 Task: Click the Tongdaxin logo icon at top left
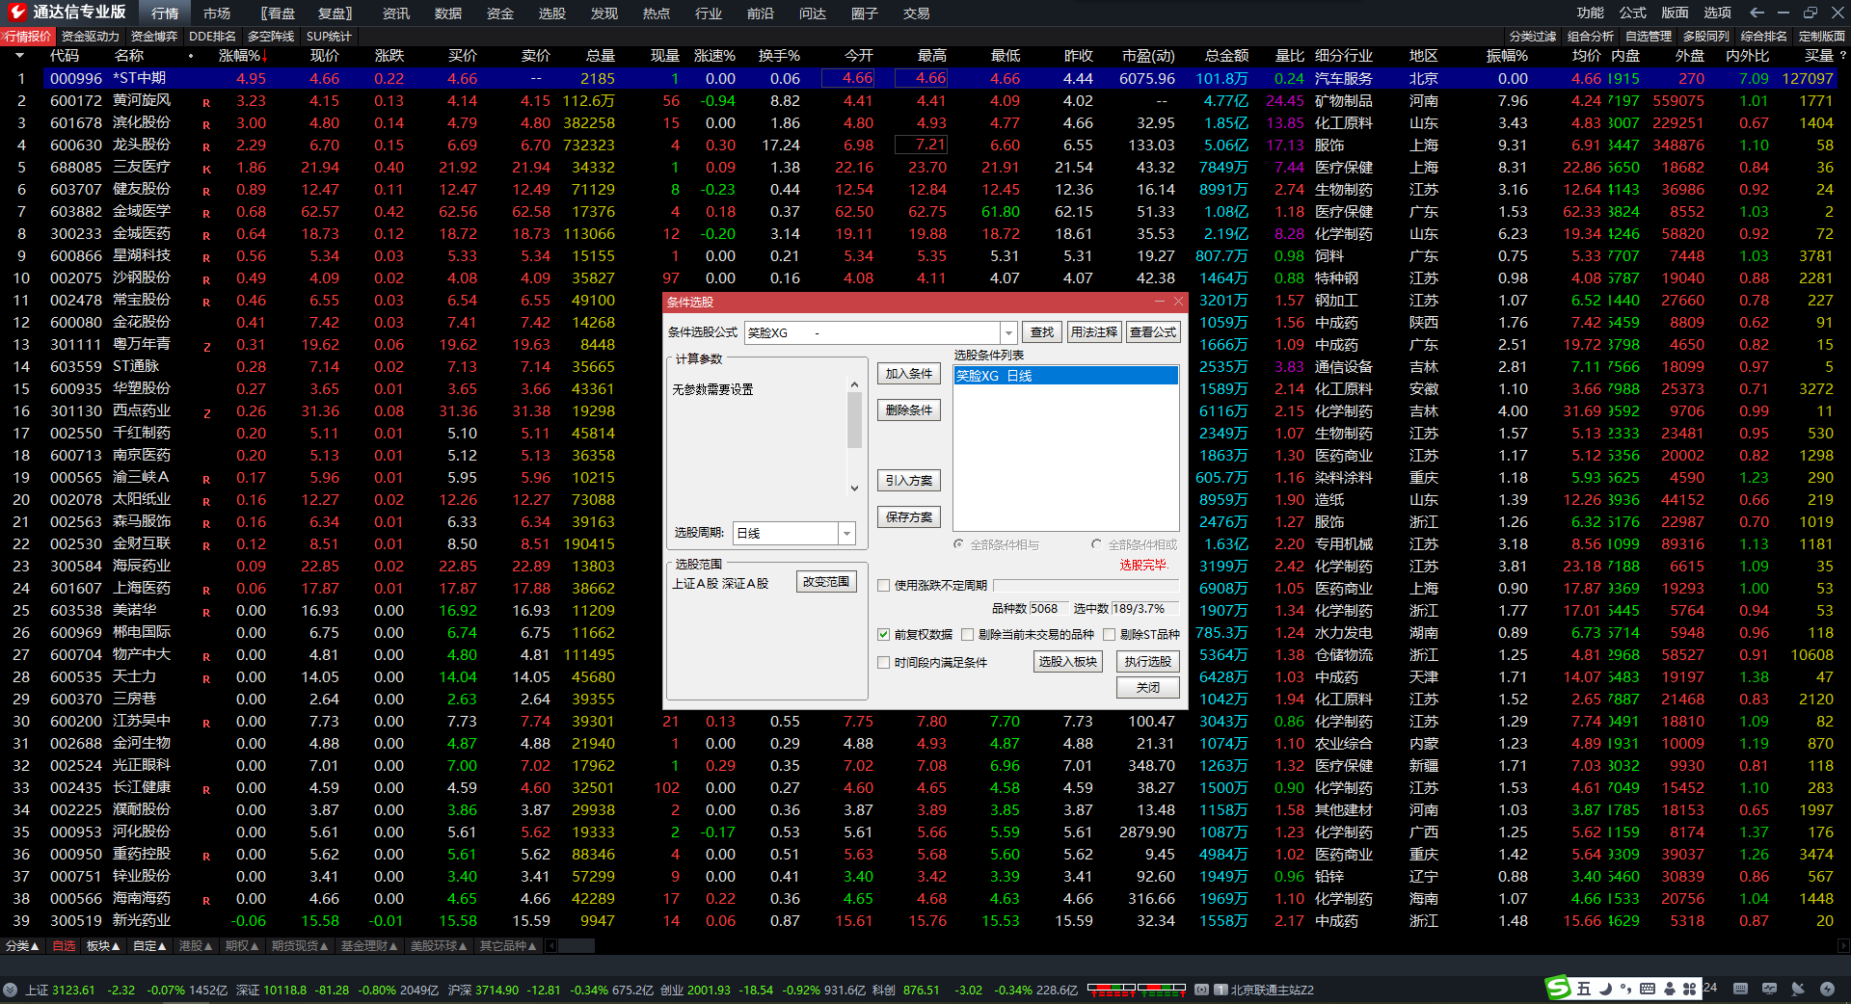pyautogui.click(x=16, y=13)
